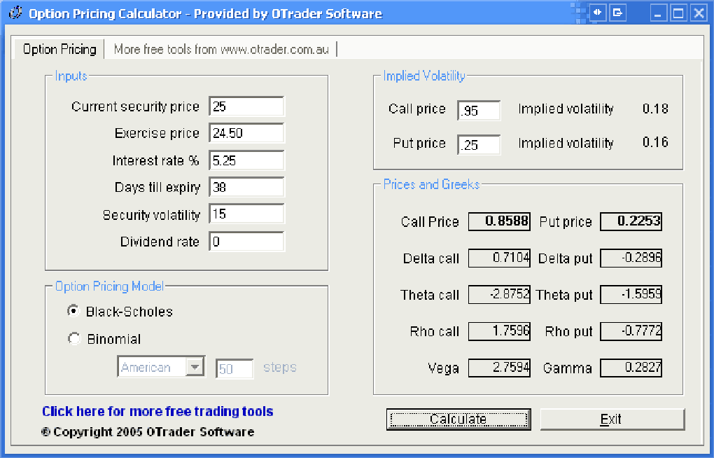Switch to the Option Pricing tab

59,49
